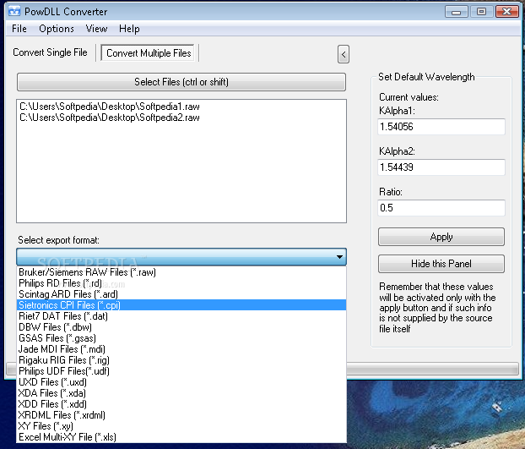The width and height of the screenshot is (525, 449).
Task: Choose Sietronics CPI Files (*.cpi) format
Action: click(x=181, y=304)
